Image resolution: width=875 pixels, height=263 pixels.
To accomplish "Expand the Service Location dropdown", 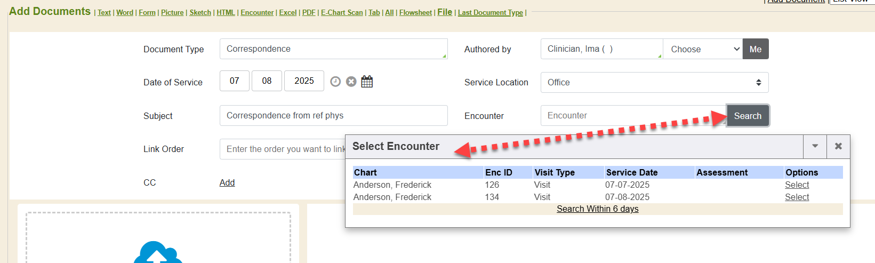I will [x=654, y=83].
